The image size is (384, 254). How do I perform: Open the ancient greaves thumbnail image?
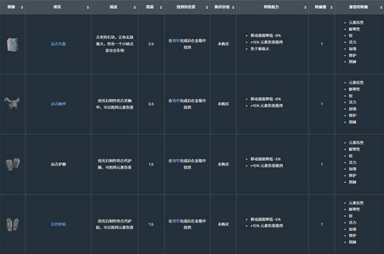click(12, 224)
